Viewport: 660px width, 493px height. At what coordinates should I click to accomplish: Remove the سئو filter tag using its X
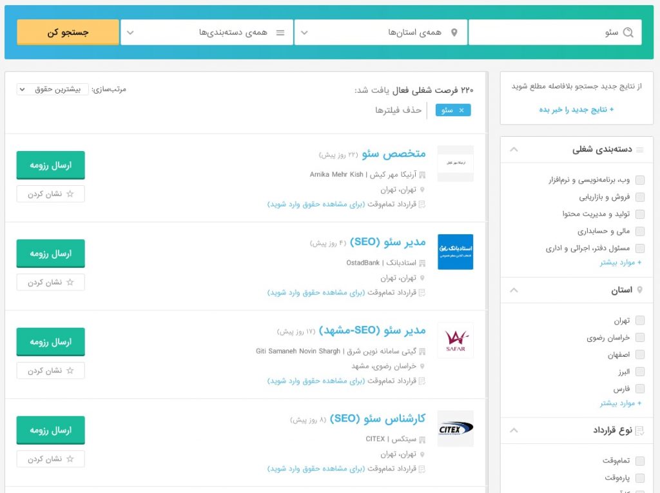pos(461,110)
